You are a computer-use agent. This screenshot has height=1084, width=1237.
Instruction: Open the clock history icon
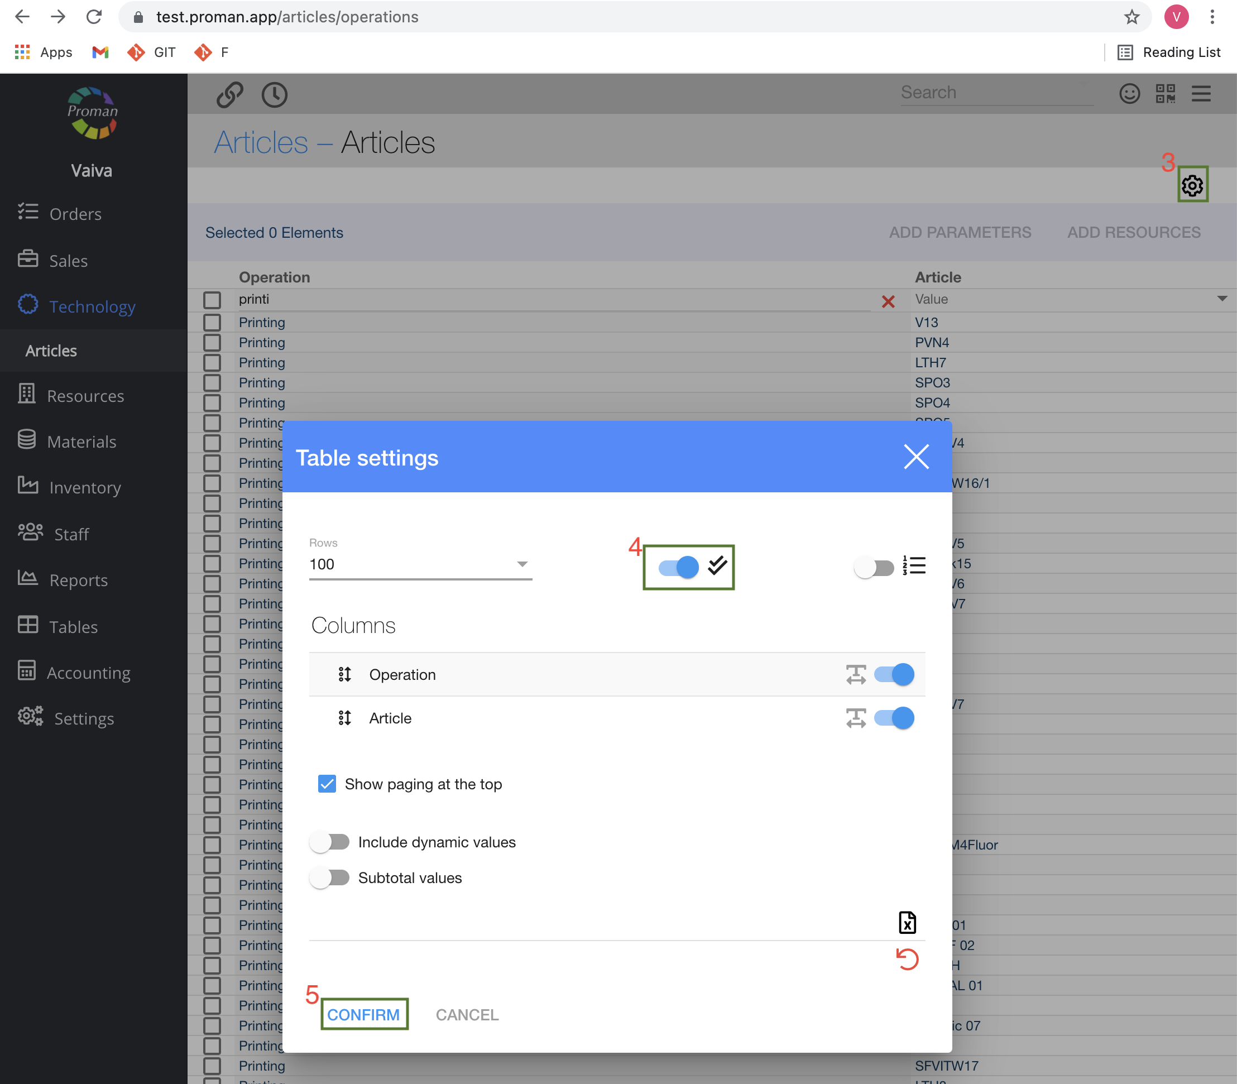coord(274,95)
